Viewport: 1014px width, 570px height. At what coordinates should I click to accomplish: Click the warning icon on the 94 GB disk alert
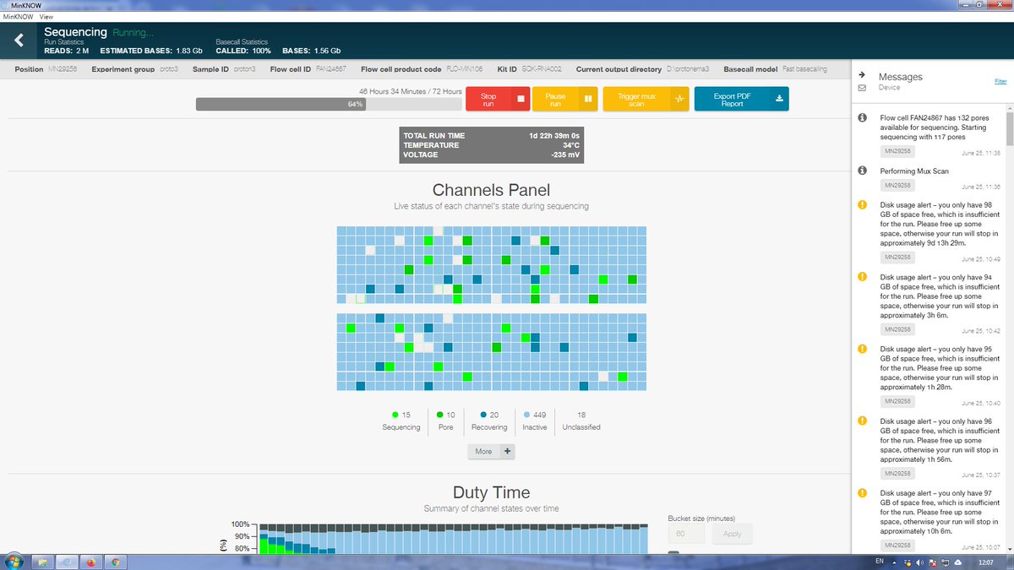click(x=862, y=276)
